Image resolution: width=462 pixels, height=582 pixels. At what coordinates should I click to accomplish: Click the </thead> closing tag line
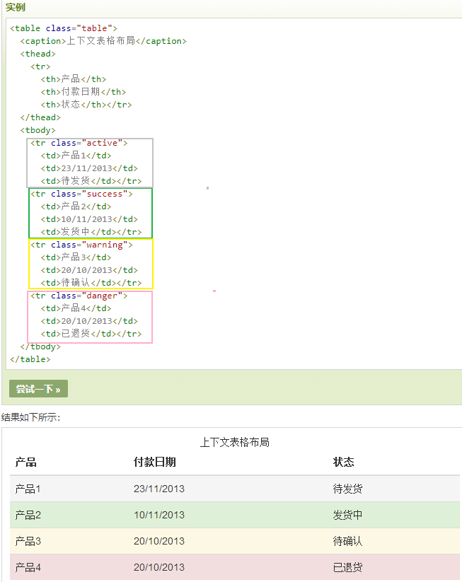40,117
